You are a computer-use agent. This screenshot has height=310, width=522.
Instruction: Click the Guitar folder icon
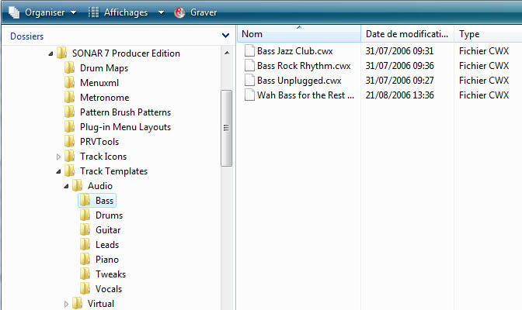coord(85,229)
